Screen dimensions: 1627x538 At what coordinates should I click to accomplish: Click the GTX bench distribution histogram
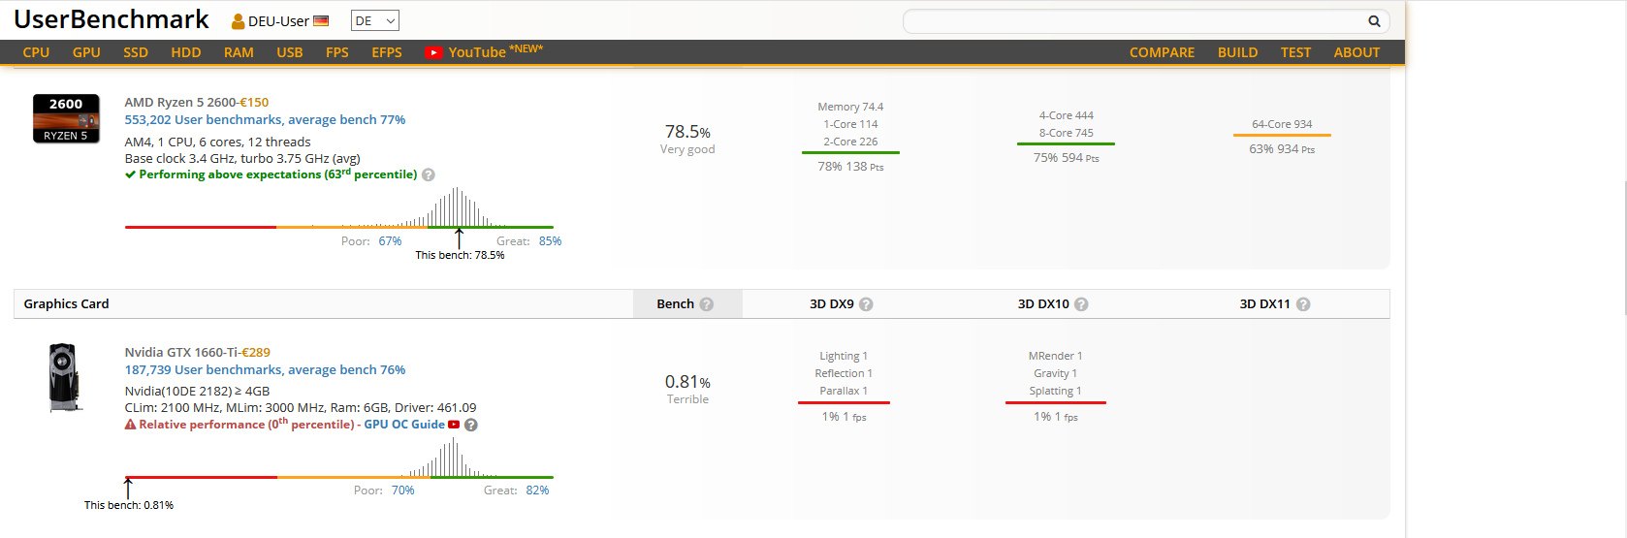click(339, 458)
